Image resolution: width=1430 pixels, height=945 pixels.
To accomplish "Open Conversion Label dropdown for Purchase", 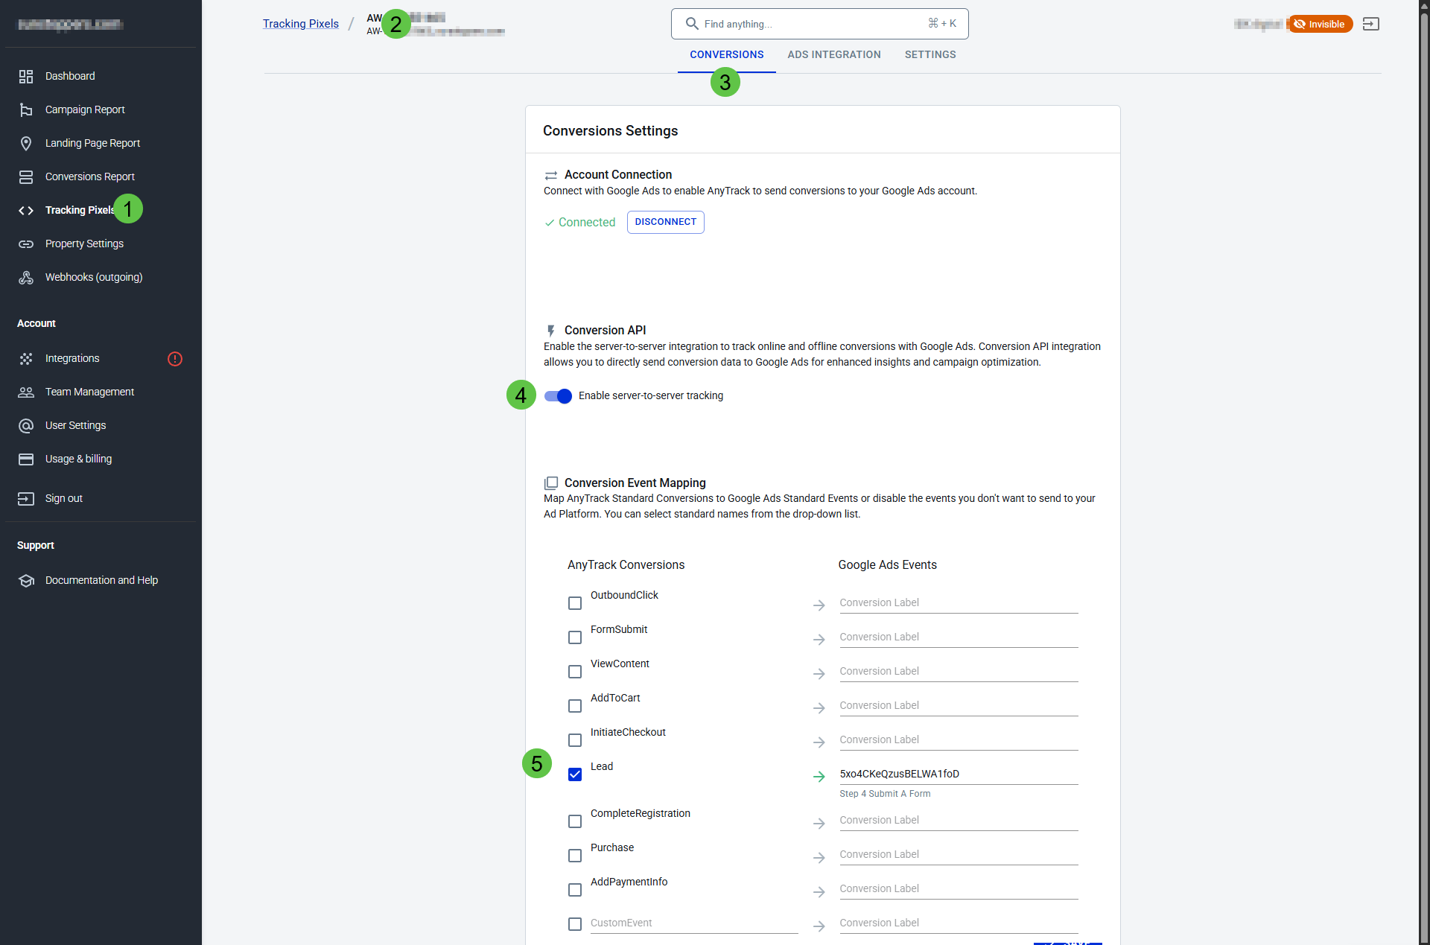I will pyautogui.click(x=958, y=854).
